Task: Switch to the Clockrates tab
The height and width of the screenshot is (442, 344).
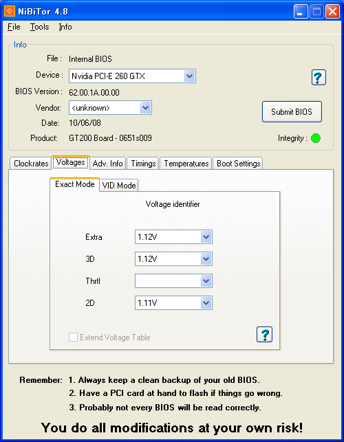Action: coord(31,164)
